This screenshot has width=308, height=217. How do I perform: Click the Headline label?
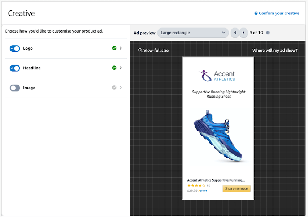coord(32,68)
